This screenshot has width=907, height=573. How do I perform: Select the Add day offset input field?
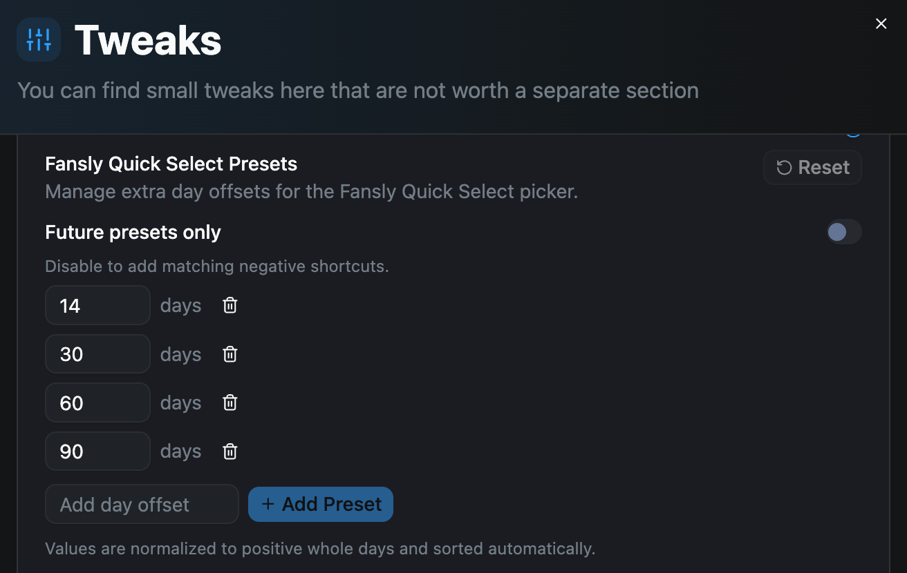[x=142, y=504]
